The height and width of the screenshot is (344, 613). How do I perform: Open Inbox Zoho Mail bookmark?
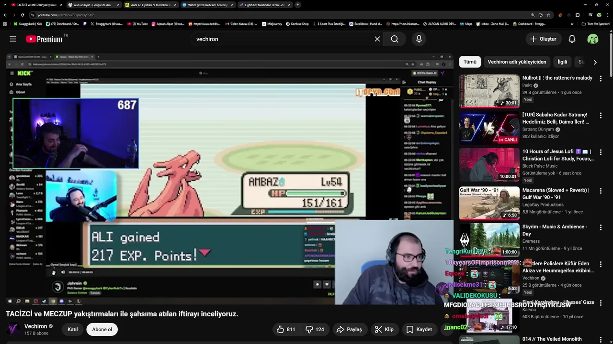[x=492, y=23]
